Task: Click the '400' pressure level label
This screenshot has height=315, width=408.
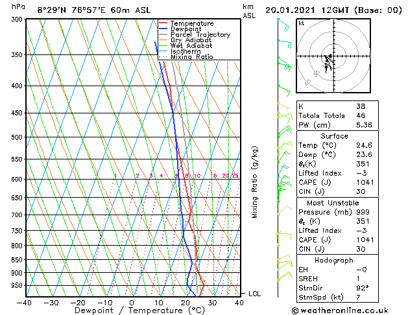Action: (x=18, y=86)
